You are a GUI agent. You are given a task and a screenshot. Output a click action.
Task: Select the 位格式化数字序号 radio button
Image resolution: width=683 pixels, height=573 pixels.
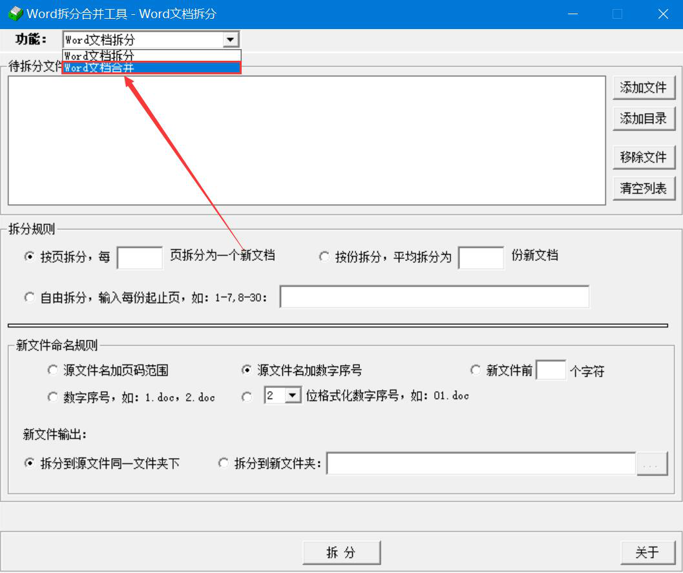(247, 397)
